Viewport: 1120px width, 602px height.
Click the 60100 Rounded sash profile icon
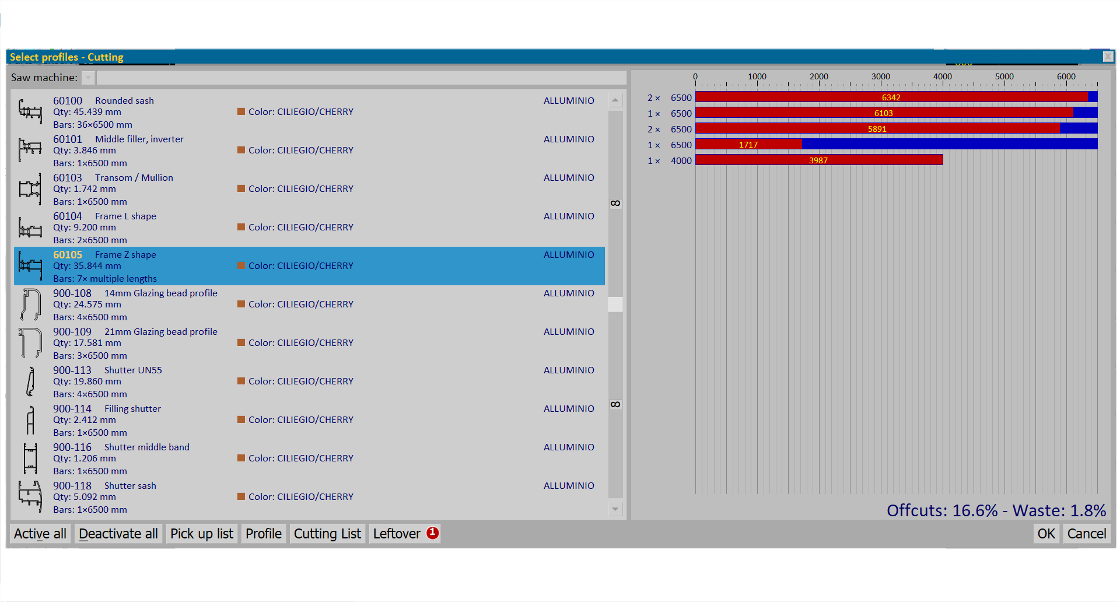(30, 111)
